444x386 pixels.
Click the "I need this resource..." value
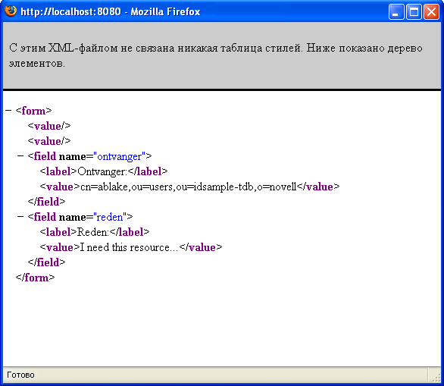click(x=129, y=247)
